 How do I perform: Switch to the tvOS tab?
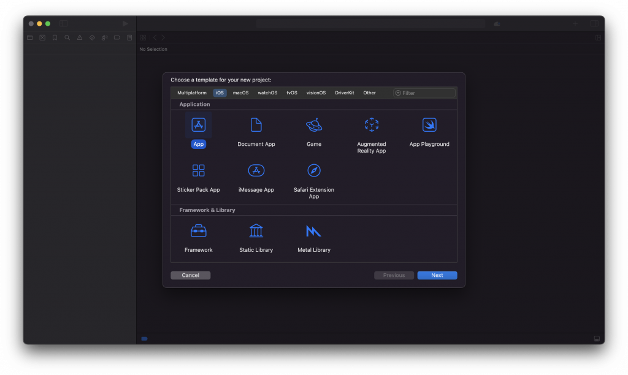291,93
